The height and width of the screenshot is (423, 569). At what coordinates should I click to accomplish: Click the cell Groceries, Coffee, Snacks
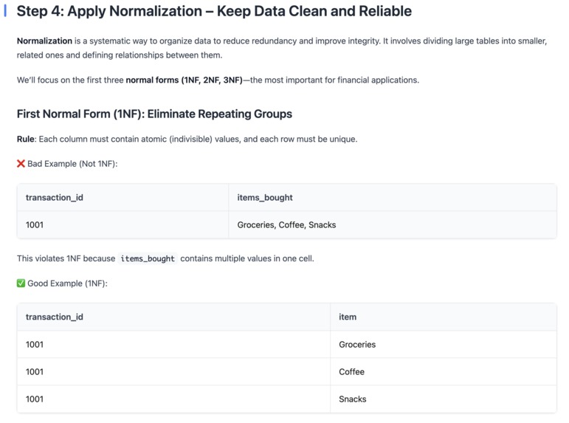[286, 224]
